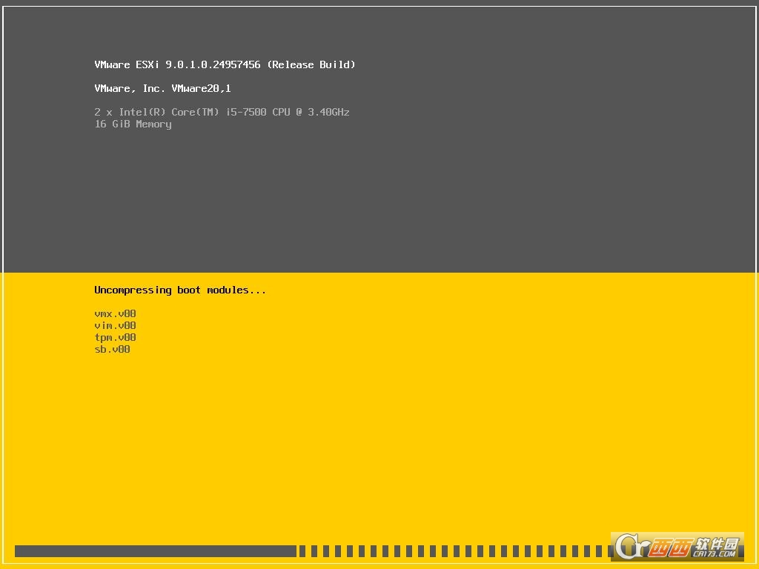Click the Uncompressing boot modules heading
Screen dimensions: 759x569
tap(180, 290)
